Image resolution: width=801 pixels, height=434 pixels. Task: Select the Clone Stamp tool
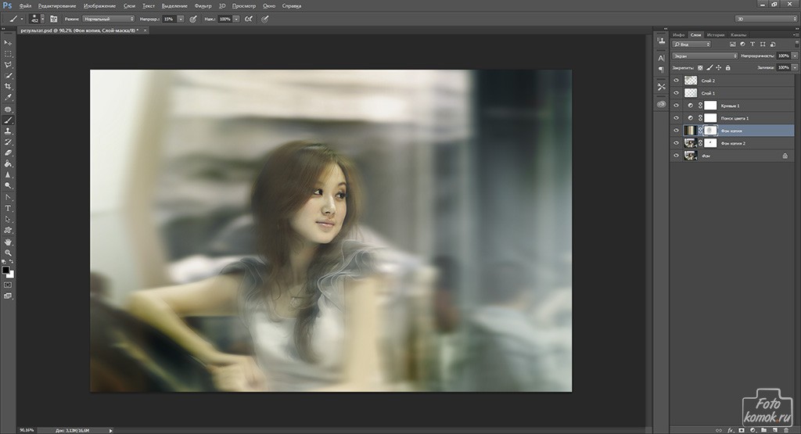(x=8, y=131)
